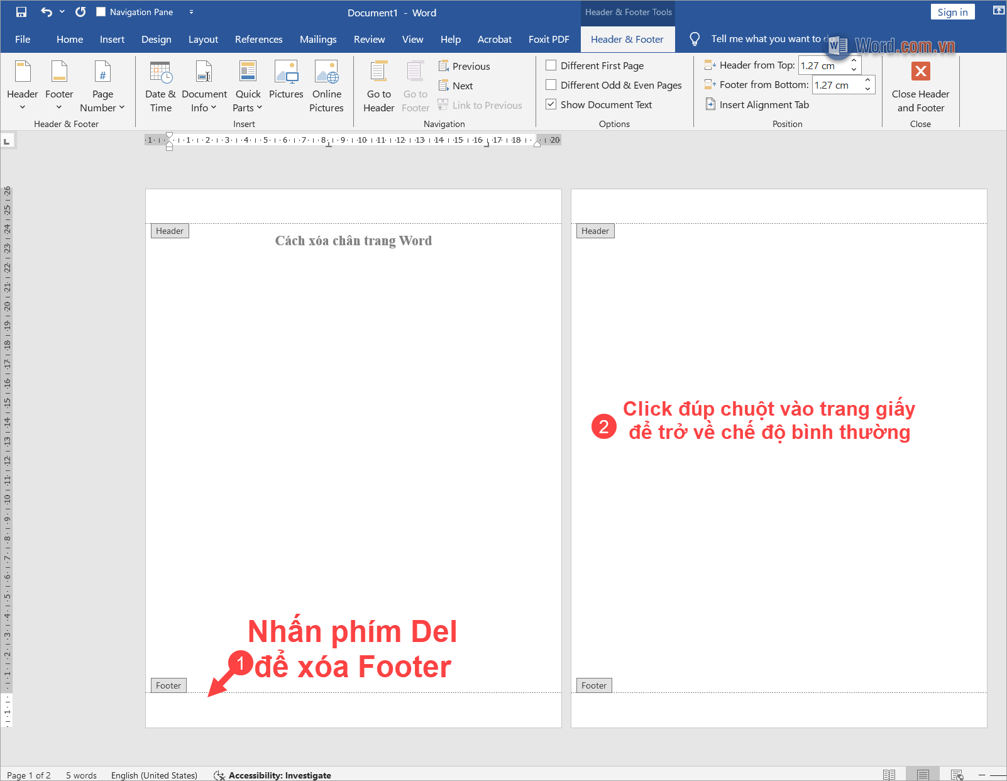1007x781 pixels.
Task: Click the Quick Parts icon
Action: point(248,72)
